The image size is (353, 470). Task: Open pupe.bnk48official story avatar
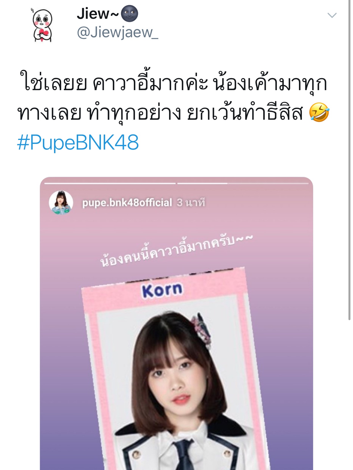click(x=61, y=202)
